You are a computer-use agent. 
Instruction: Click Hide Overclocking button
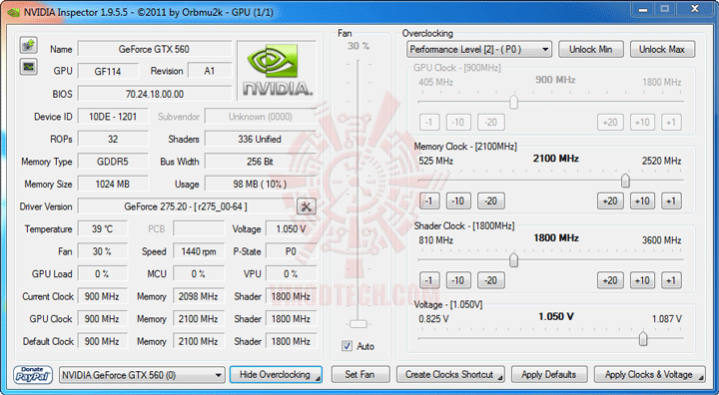click(x=276, y=374)
